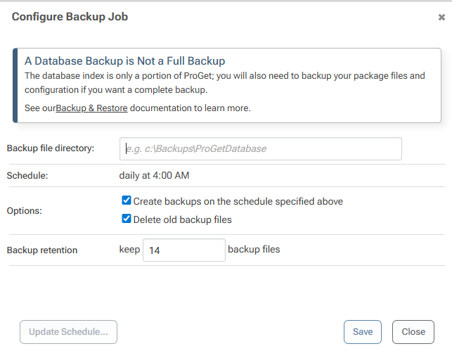Click the Close button at the bottom
452x351 pixels.
[413, 332]
